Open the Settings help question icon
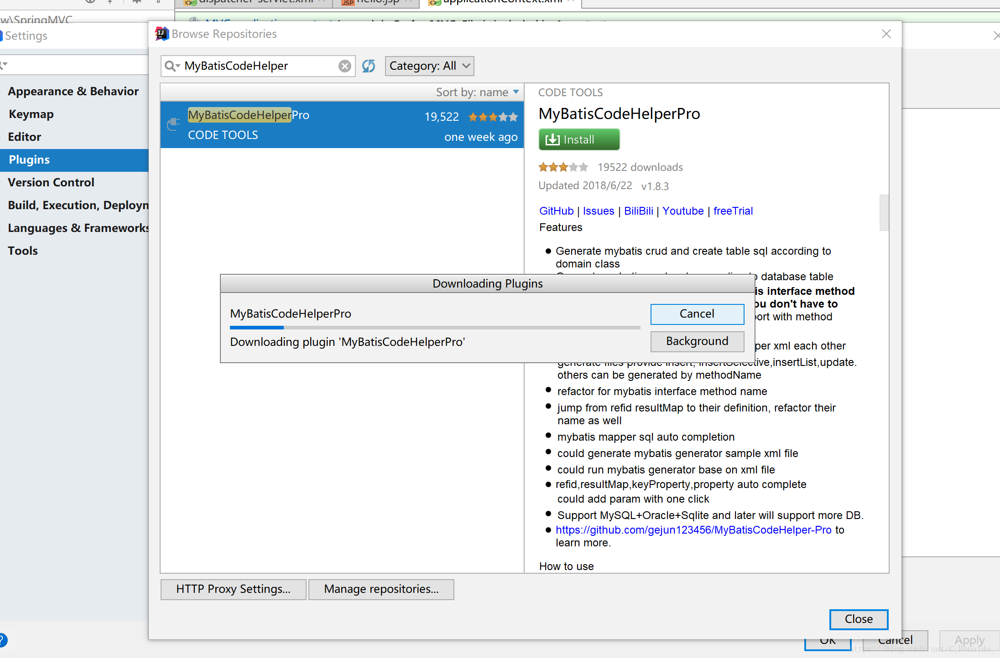 3,640
